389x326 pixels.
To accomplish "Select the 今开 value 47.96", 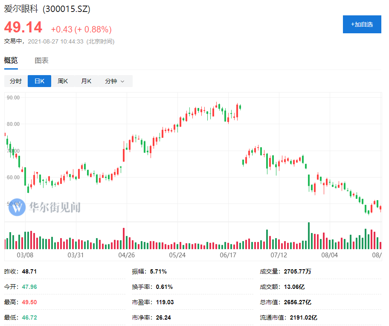I will 29,287.
